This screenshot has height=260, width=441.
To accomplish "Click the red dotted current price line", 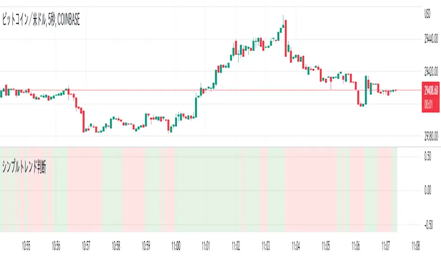I will 142,90.
